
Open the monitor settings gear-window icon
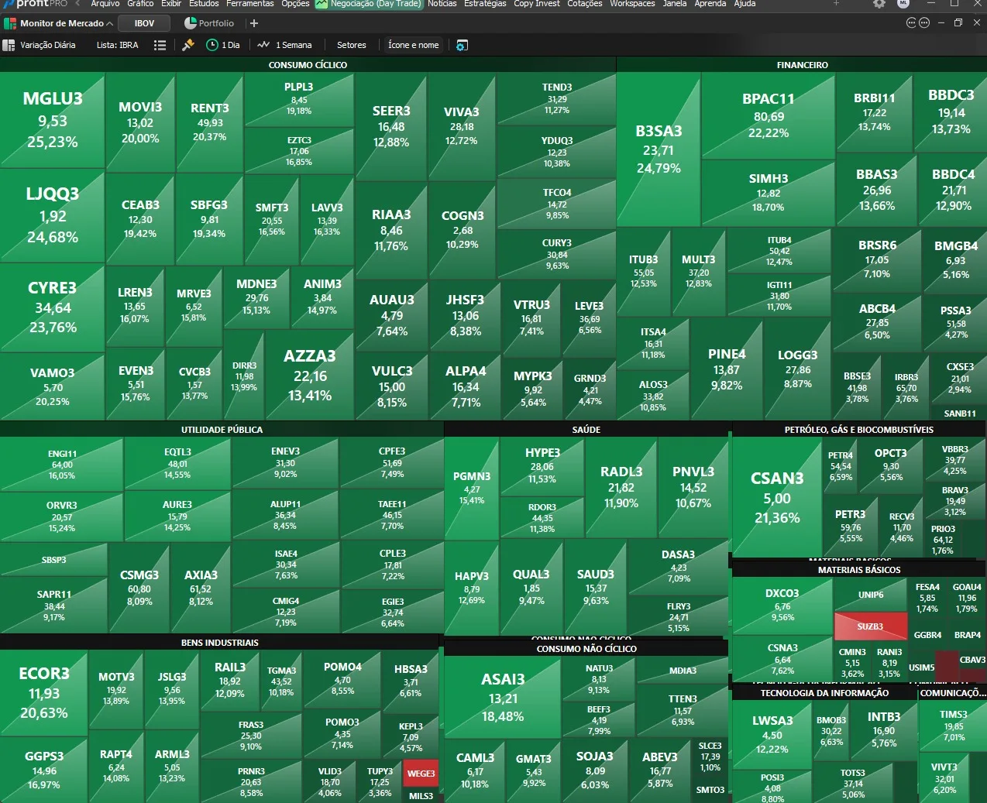(x=462, y=45)
